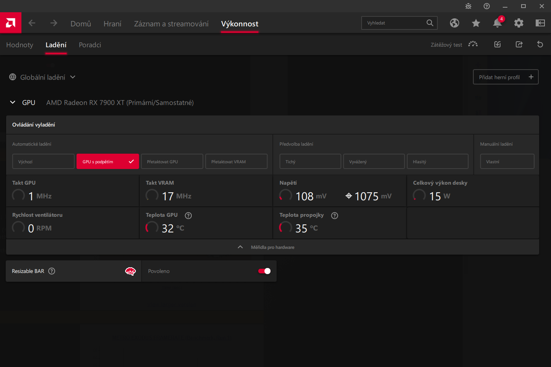The image size is (551, 367).
Task: Select Přetaktovat VRAM option
Action: coord(236,161)
